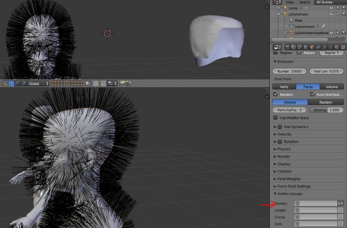Toggle the lock camera to scene layers icon

click(88, 83)
